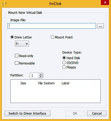The width and height of the screenshot is (111, 121).
Task: Click the Partition number field
Action: tap(34, 76)
